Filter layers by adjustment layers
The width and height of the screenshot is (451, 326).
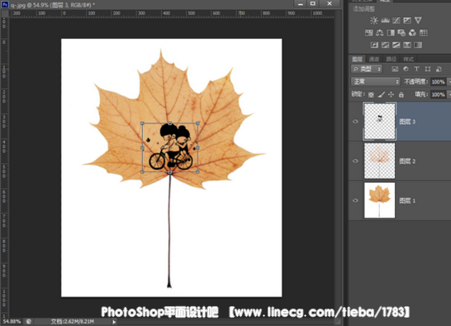click(406, 70)
